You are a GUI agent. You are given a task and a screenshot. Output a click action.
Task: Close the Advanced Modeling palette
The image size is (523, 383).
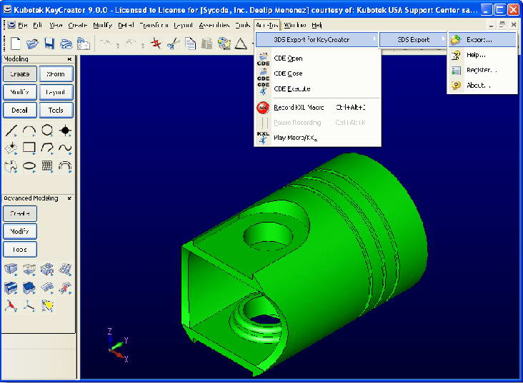[x=69, y=198]
